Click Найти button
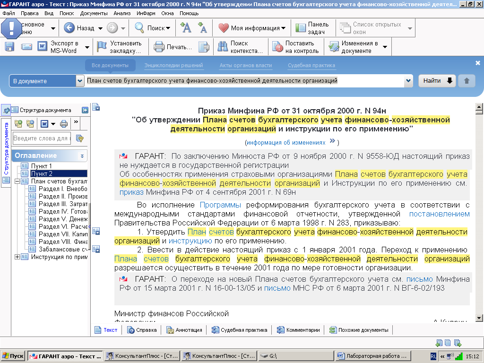Image resolution: width=484 pixels, height=363 pixels. 437,81
